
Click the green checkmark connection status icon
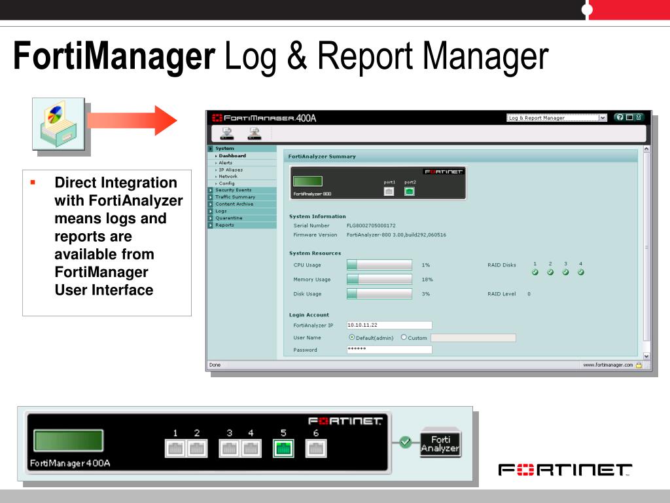[406, 442]
